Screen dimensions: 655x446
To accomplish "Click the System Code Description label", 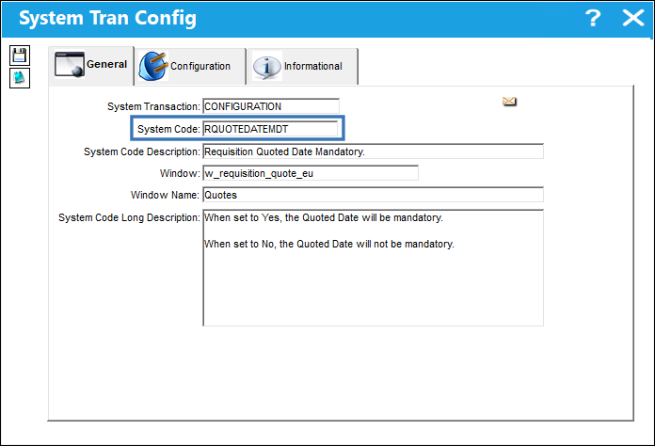I will (x=142, y=151).
